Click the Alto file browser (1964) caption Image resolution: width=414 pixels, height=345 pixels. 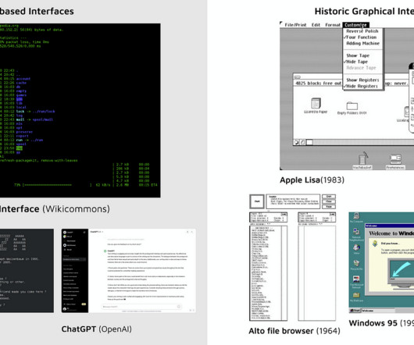pos(294,331)
